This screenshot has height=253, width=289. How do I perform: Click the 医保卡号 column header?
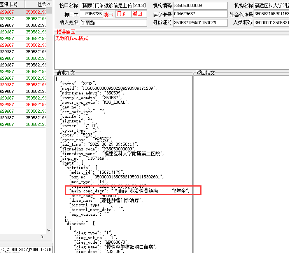tap(12, 4)
